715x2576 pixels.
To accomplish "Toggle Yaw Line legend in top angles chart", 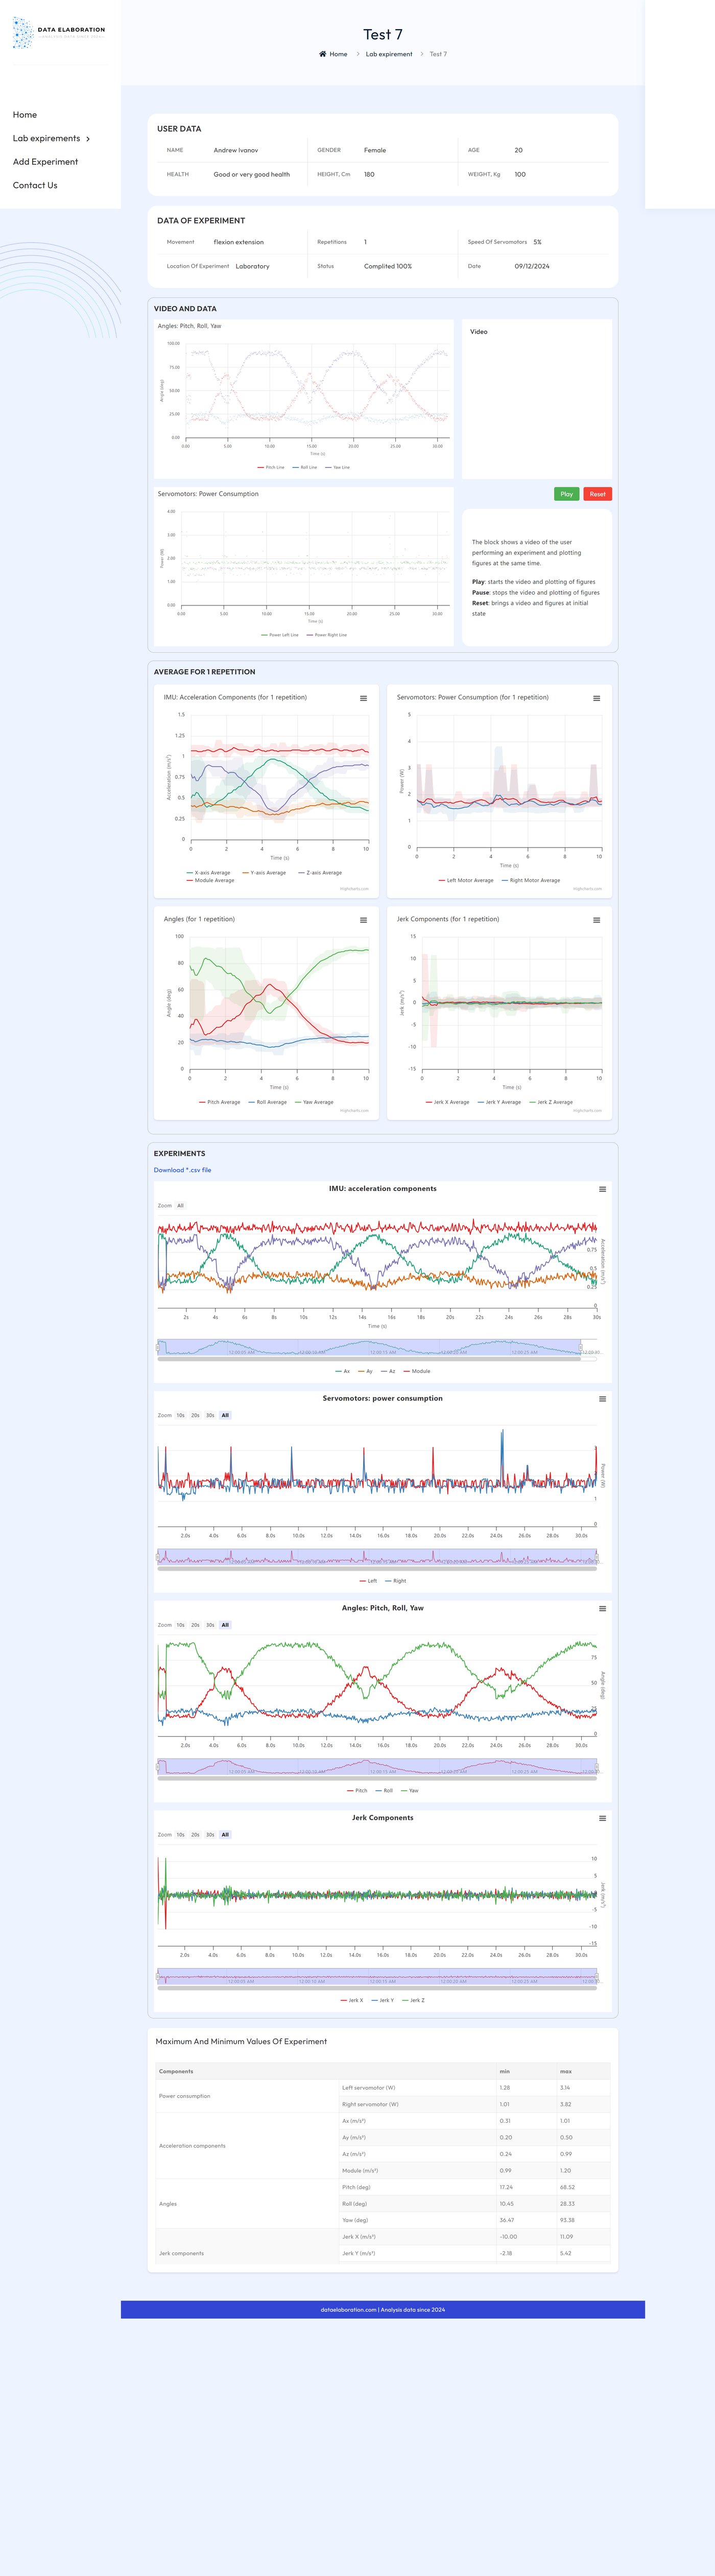I will 337,467.
